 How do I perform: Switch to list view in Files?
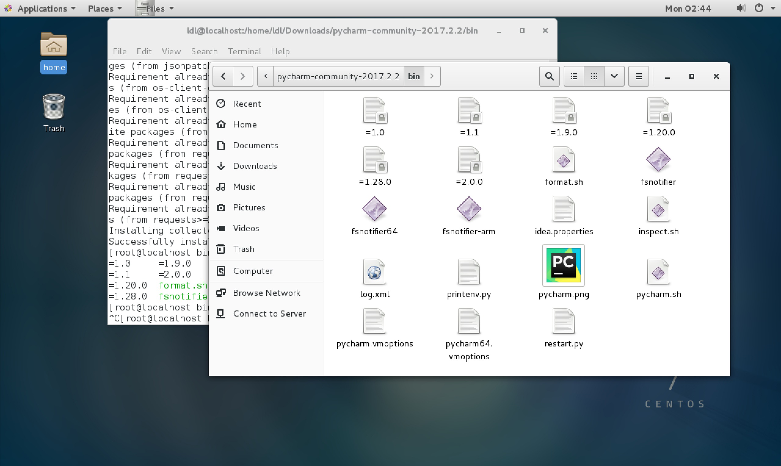573,76
